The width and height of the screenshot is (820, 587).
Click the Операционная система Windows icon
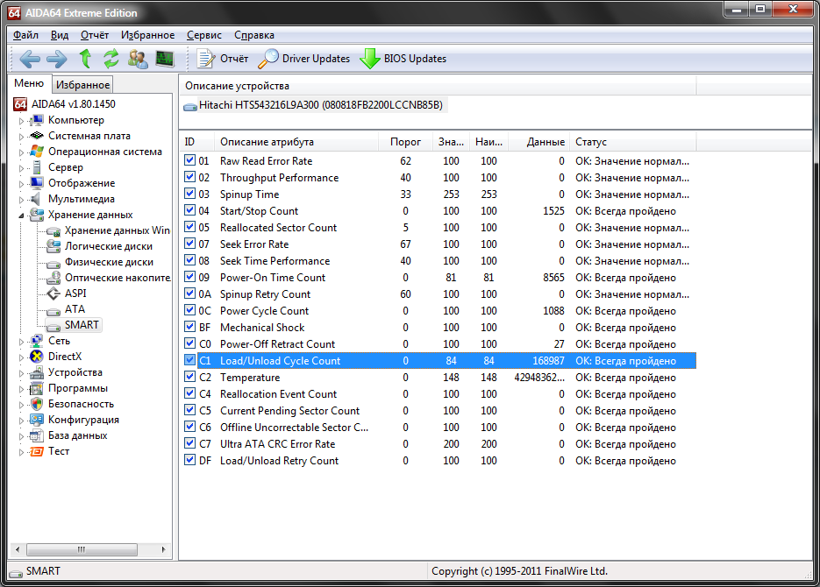click(36, 152)
